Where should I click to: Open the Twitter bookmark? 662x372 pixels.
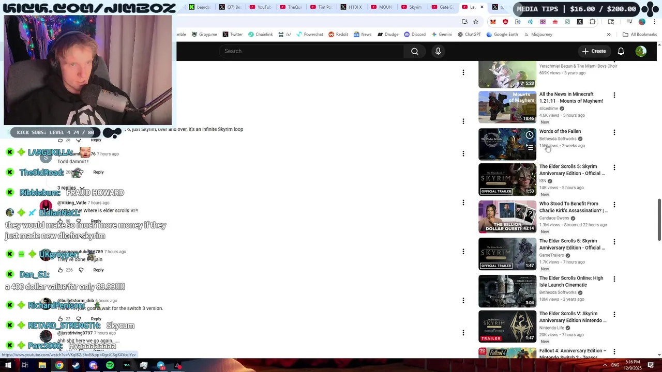point(233,35)
